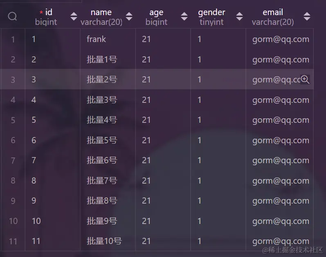Select the age cell in 批量8号 row

click(x=163, y=201)
